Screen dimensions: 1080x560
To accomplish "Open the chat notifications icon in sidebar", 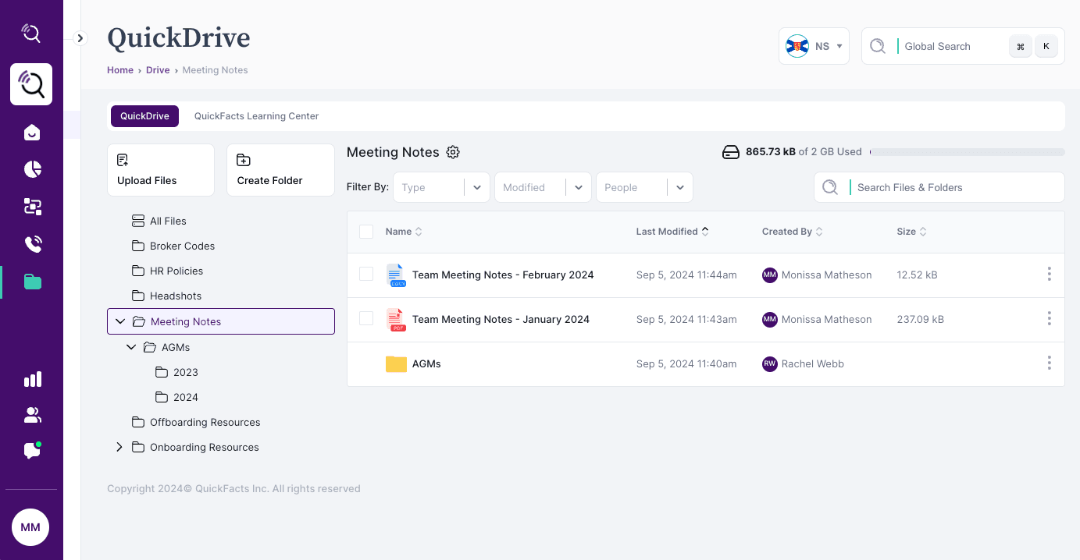I will [32, 451].
